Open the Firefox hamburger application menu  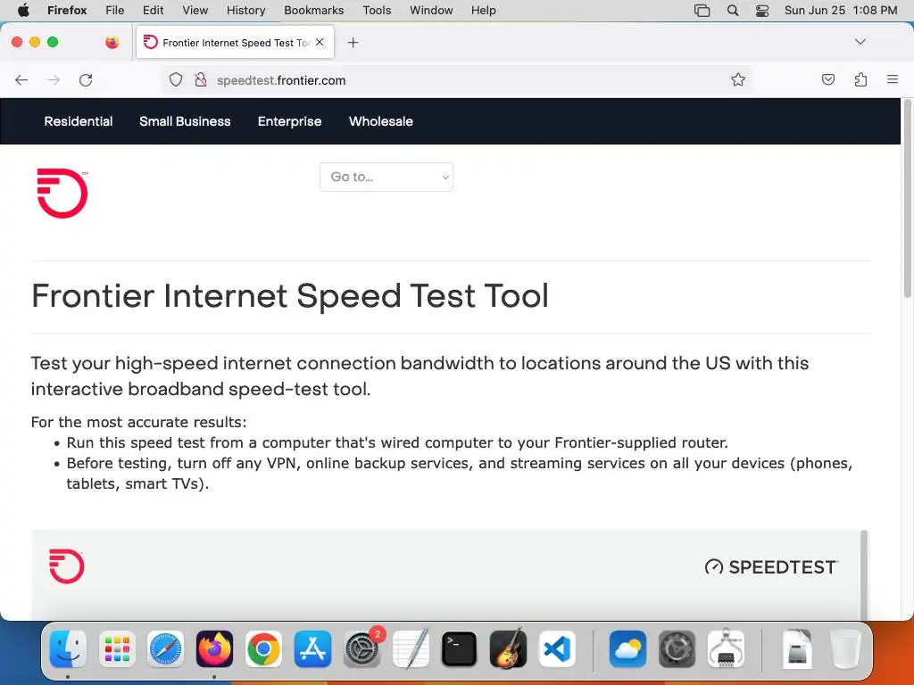click(893, 79)
